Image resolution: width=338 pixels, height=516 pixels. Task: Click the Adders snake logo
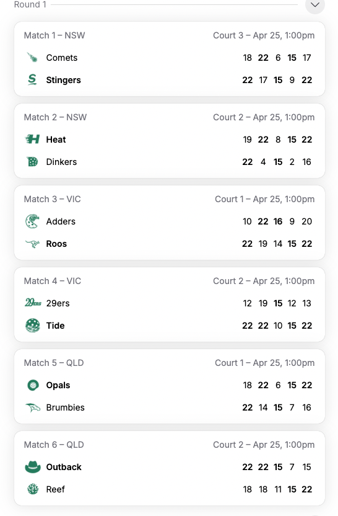tap(33, 221)
